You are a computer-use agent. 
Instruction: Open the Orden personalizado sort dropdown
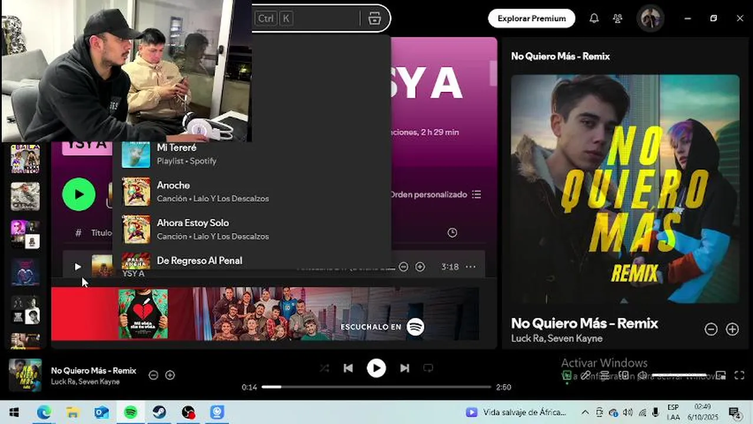[x=435, y=194]
